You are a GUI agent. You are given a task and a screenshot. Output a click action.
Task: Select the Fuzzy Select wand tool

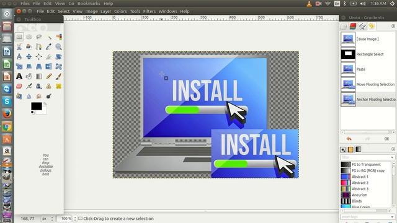(x=49, y=37)
